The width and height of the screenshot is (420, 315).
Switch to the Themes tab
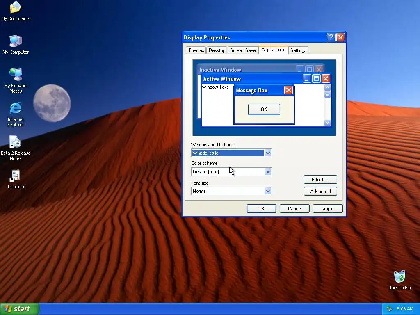point(196,50)
